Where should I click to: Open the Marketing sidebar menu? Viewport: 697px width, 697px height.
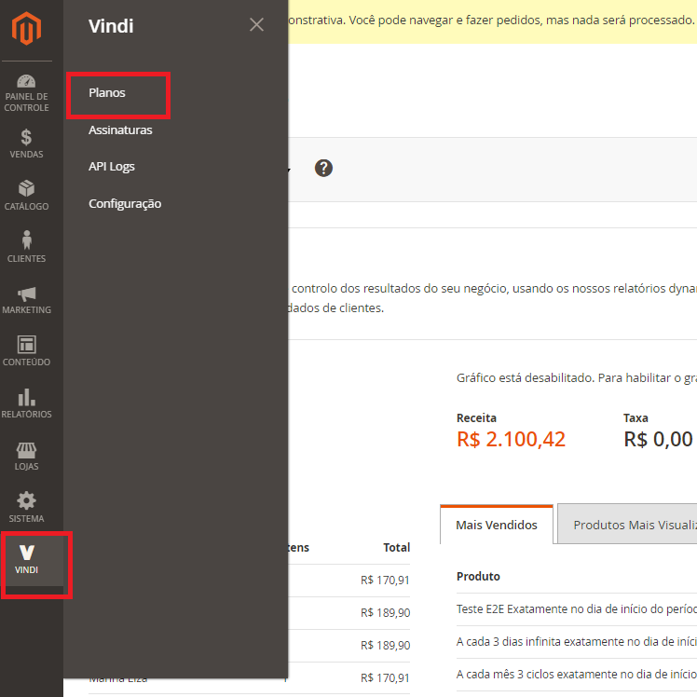tap(26, 299)
